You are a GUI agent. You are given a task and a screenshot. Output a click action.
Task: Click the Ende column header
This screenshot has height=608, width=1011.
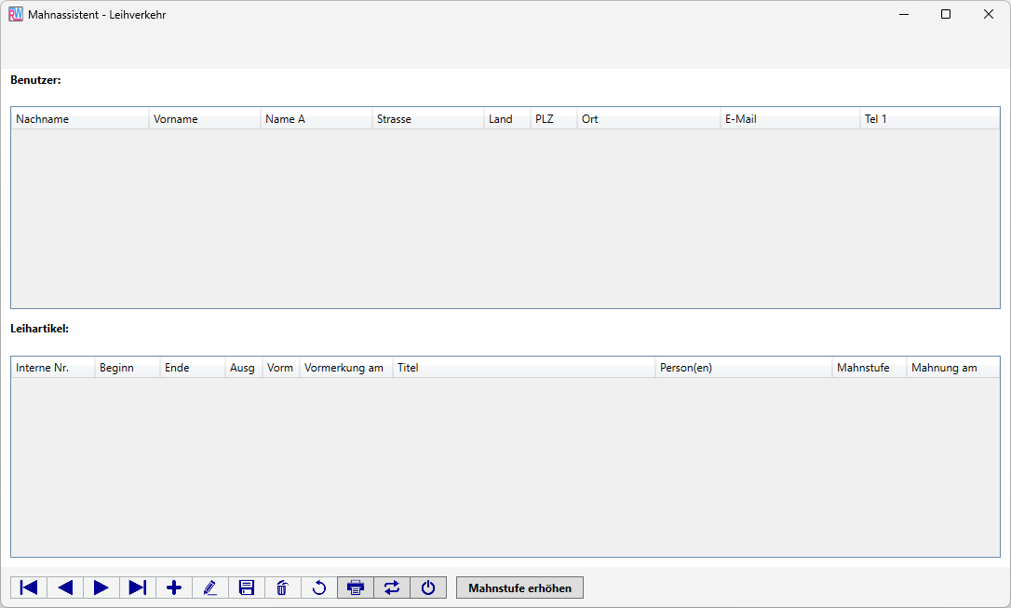193,368
